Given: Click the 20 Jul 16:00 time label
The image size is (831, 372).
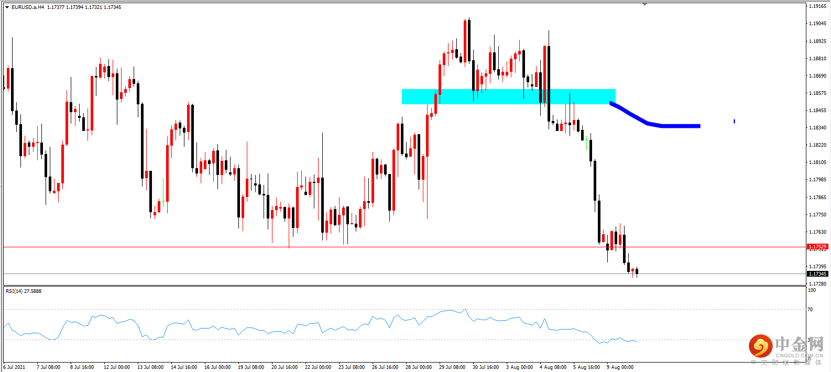Looking at the screenshot, I should tap(285, 367).
